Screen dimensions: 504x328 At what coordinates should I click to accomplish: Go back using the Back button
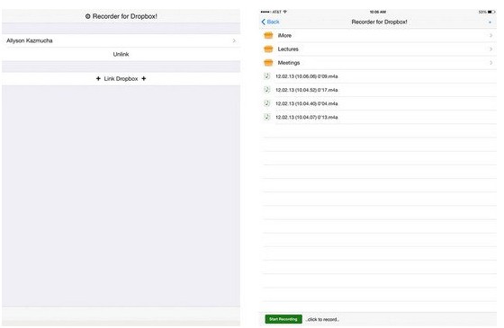coord(270,22)
